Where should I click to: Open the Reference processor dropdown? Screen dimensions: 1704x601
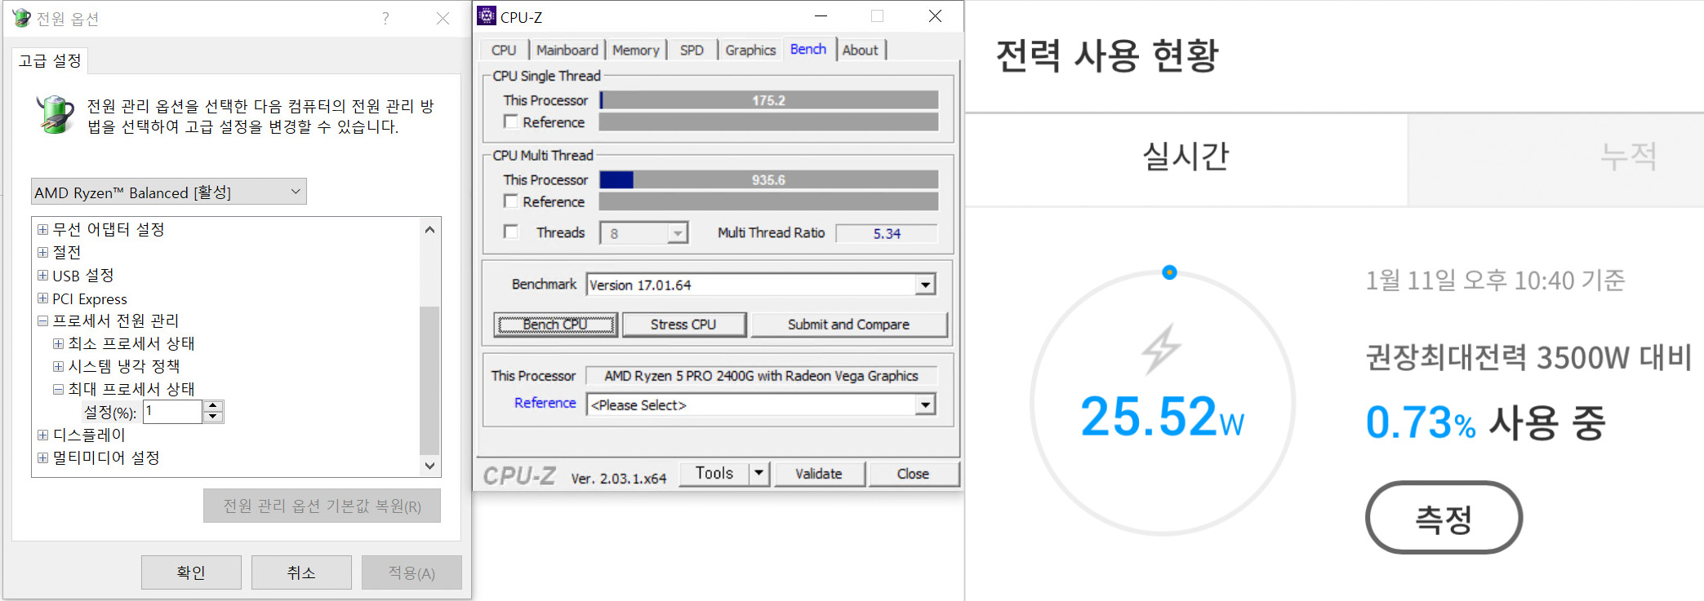pos(925,404)
